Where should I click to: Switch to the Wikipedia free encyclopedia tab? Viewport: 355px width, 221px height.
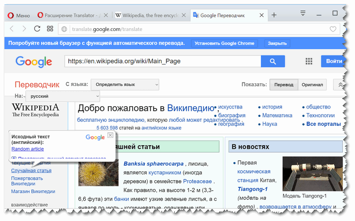pos(147,16)
